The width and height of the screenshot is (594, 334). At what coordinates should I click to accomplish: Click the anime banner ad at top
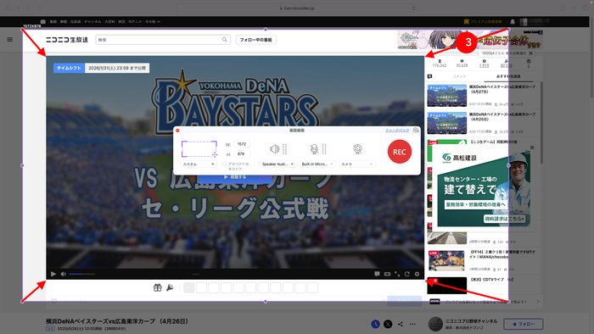[x=470, y=40]
